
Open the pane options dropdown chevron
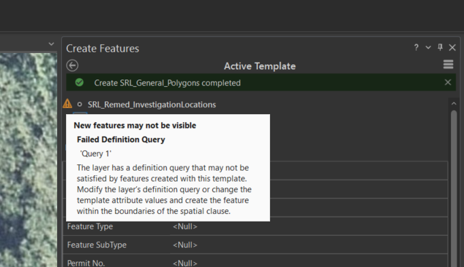click(428, 48)
